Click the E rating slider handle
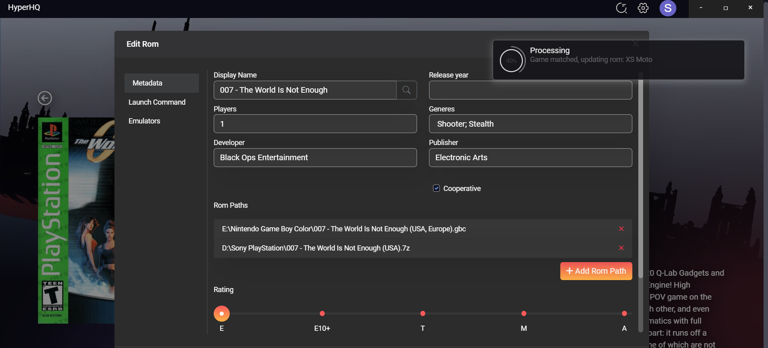Screen dimensions: 768x348 [x=222, y=314]
